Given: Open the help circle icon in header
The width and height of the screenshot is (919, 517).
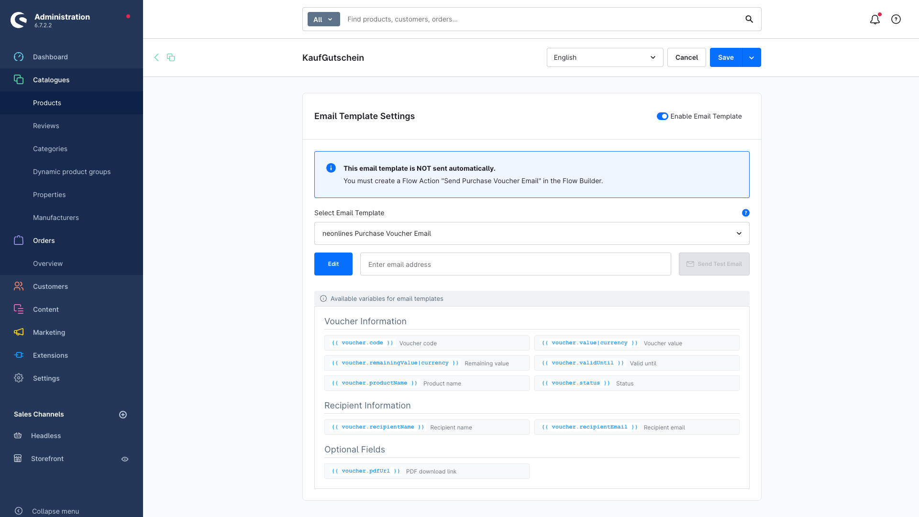Looking at the screenshot, I should point(896,20).
